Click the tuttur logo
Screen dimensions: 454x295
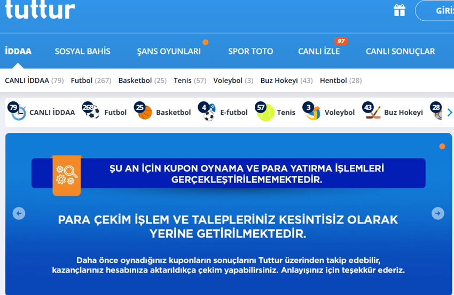40,9
